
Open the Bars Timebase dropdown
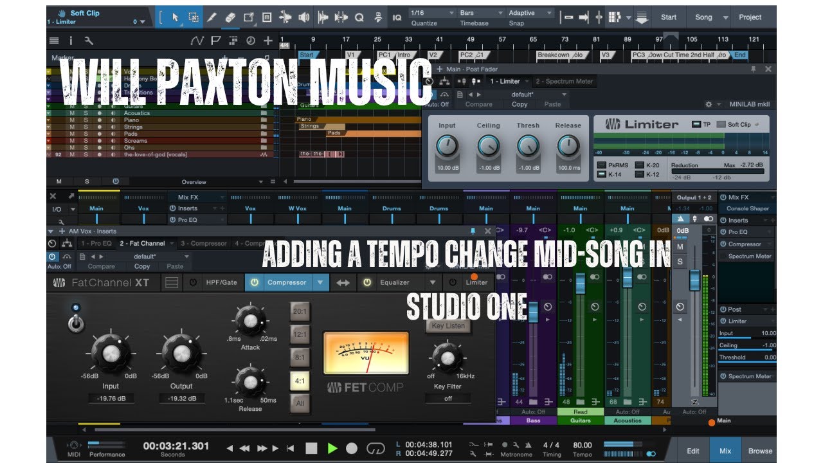[x=482, y=13]
